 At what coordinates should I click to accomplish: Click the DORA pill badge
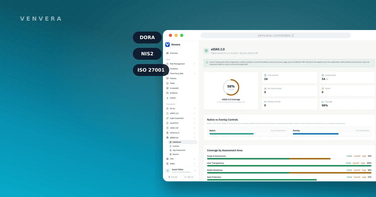pos(147,38)
